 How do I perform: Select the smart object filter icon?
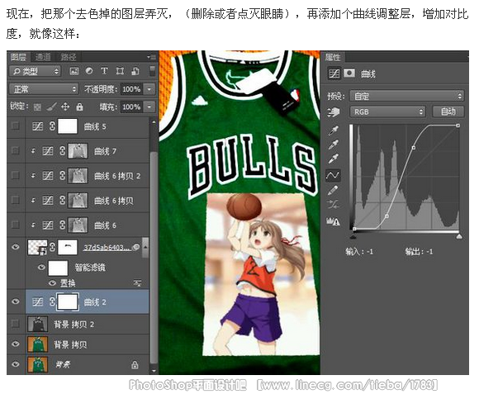(135, 71)
